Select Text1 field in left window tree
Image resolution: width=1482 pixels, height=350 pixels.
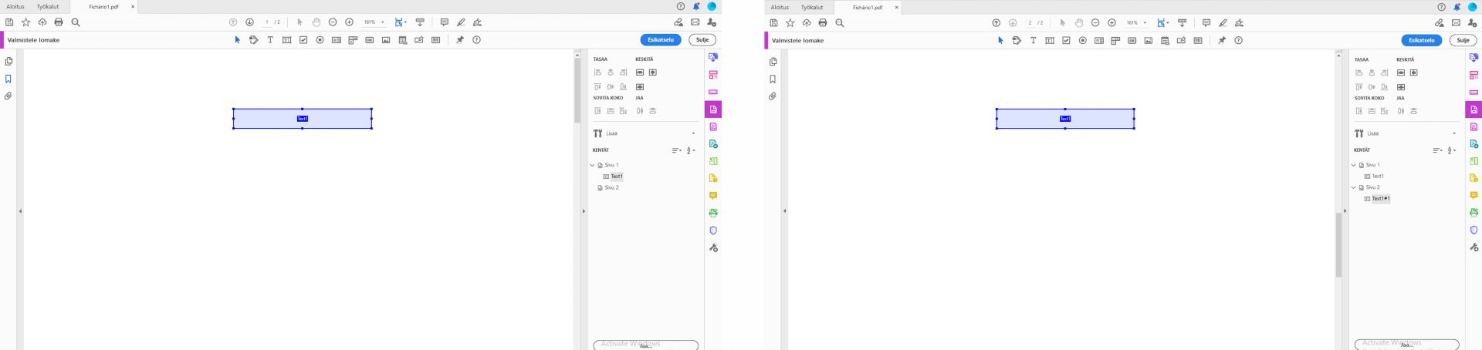click(x=617, y=177)
